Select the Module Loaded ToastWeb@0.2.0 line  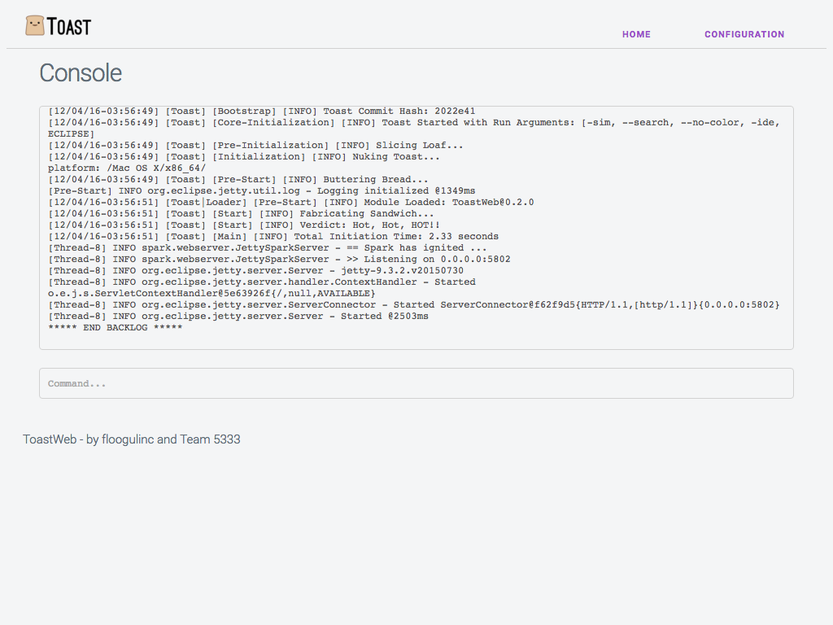(290, 203)
